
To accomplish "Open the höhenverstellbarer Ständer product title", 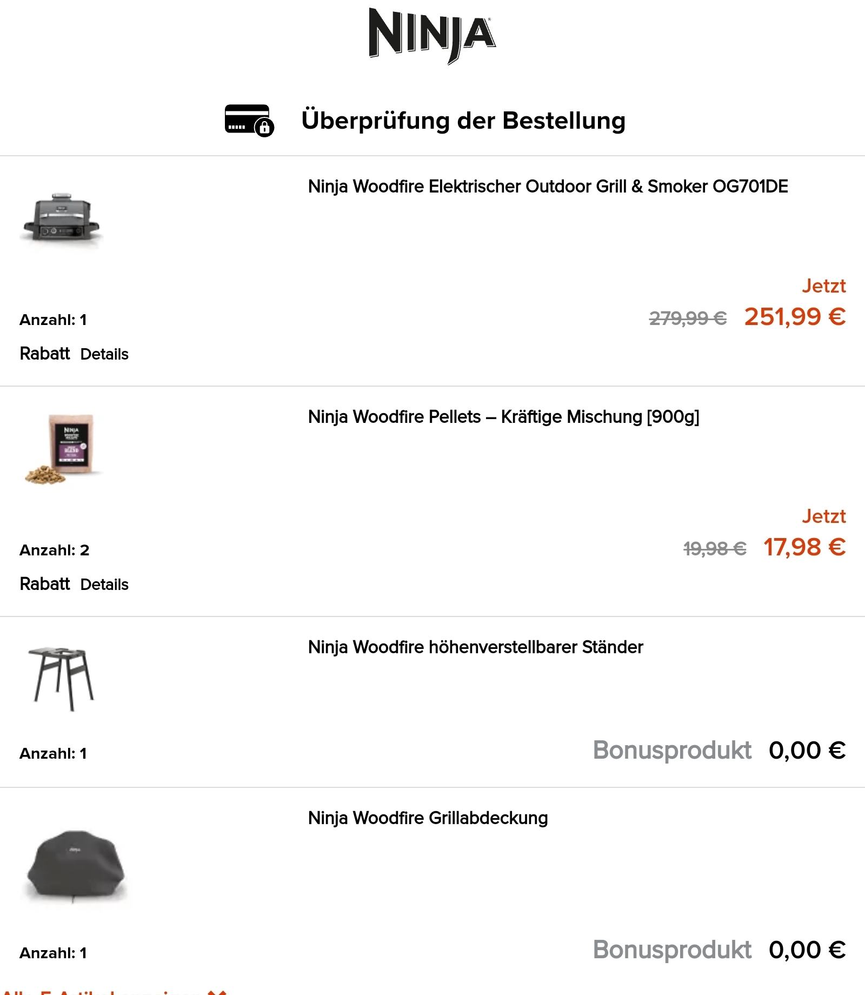I will (x=475, y=647).
